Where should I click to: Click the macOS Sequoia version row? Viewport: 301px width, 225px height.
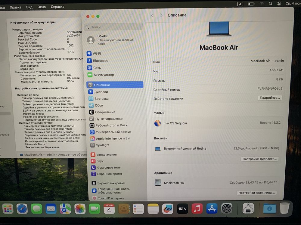coord(217,123)
